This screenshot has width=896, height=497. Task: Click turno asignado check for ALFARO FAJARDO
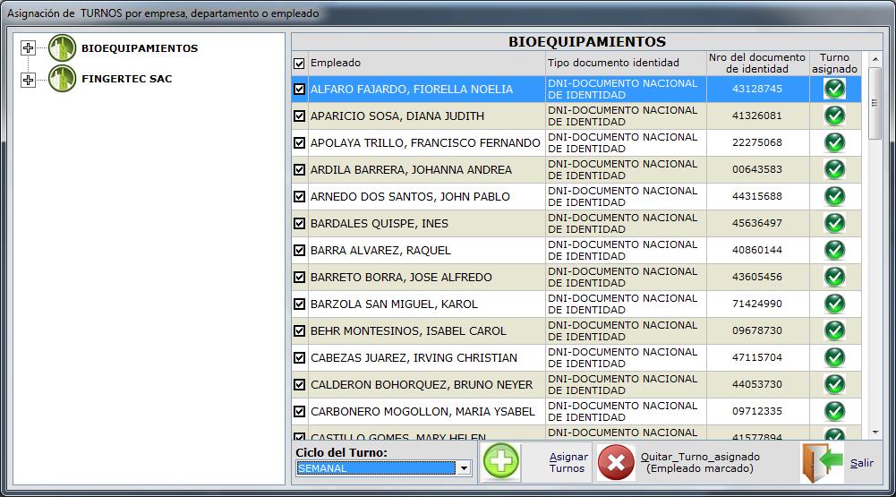835,89
